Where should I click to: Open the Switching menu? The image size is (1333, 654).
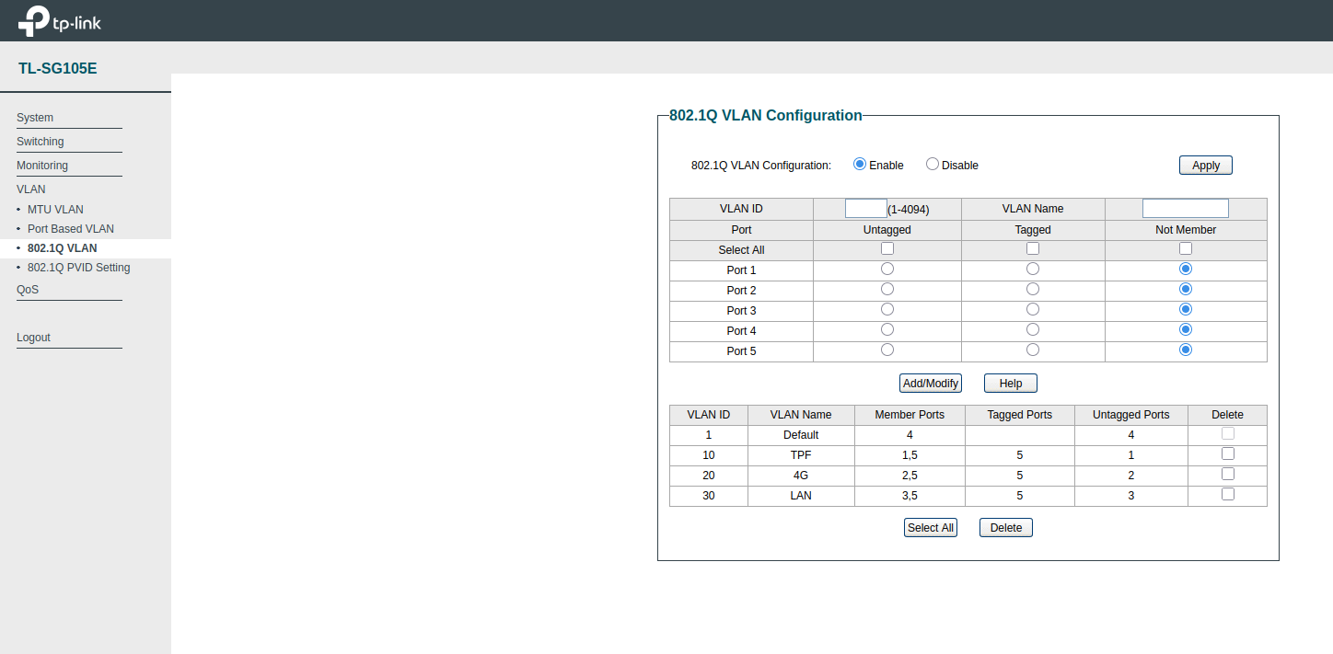tap(41, 142)
